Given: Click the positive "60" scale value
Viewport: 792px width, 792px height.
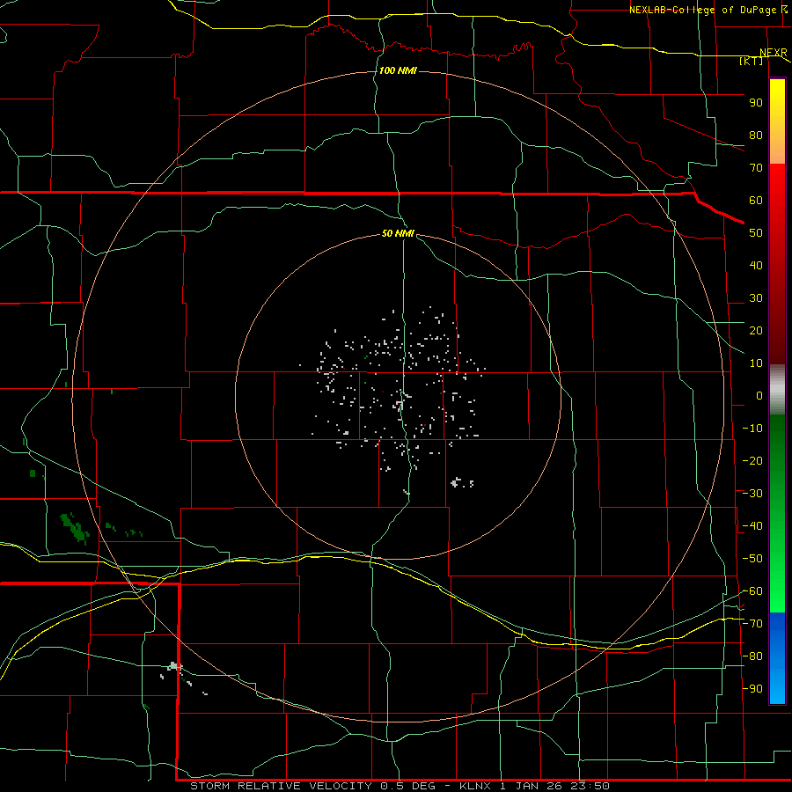Looking at the screenshot, I should (x=756, y=200).
